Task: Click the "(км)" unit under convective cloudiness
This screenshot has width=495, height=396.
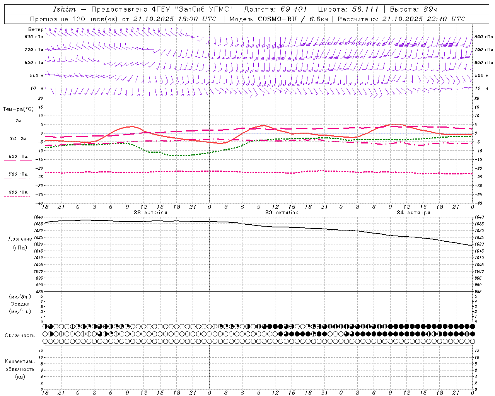Action: pos(20,377)
